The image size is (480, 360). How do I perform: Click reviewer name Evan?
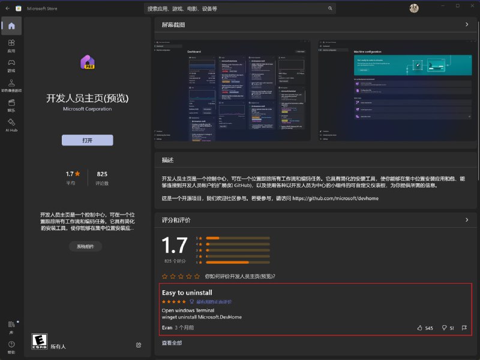point(167,328)
